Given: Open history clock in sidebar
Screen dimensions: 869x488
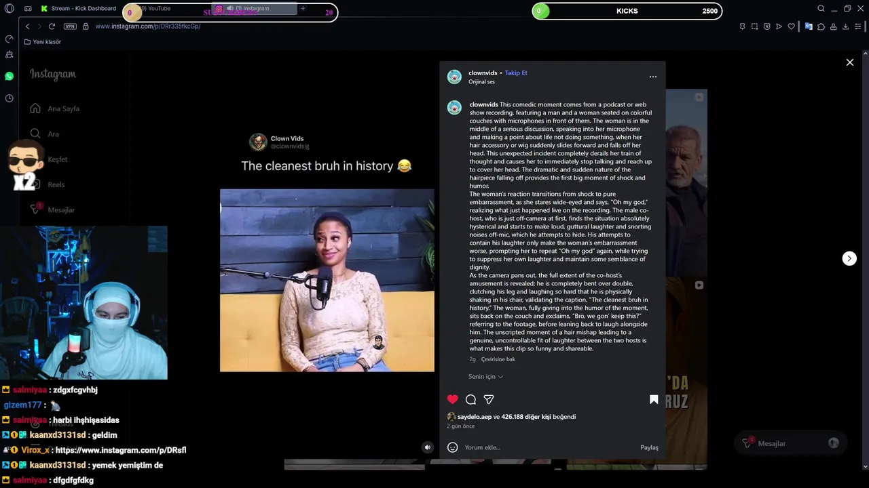Looking at the screenshot, I should (x=9, y=98).
